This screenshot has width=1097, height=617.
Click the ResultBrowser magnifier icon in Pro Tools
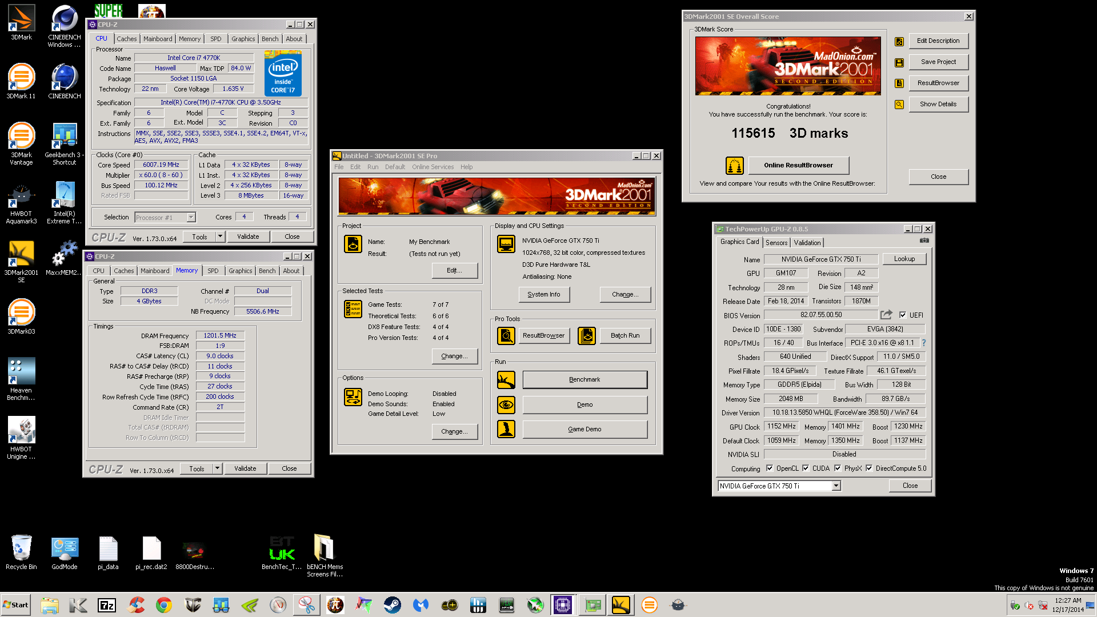[506, 336]
